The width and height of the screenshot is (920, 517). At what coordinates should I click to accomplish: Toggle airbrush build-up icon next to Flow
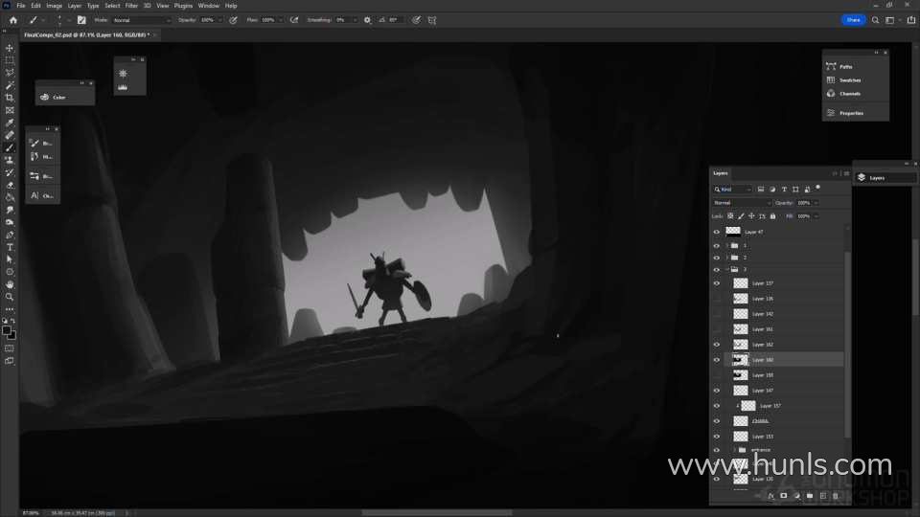(294, 20)
